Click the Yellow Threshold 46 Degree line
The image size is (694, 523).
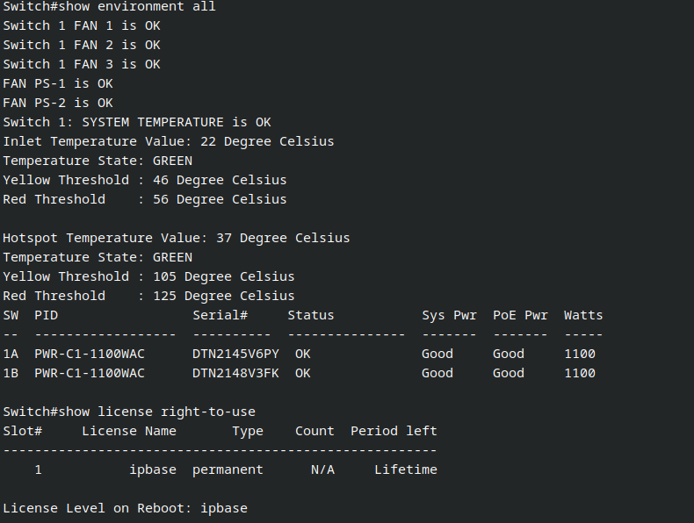[145, 180]
